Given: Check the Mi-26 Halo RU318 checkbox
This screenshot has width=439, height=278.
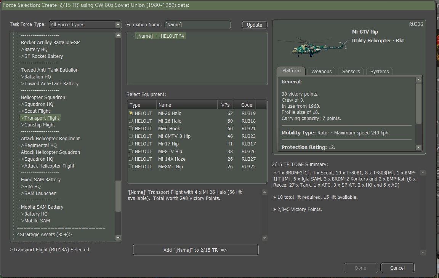Looking at the screenshot, I should [x=130, y=121].
